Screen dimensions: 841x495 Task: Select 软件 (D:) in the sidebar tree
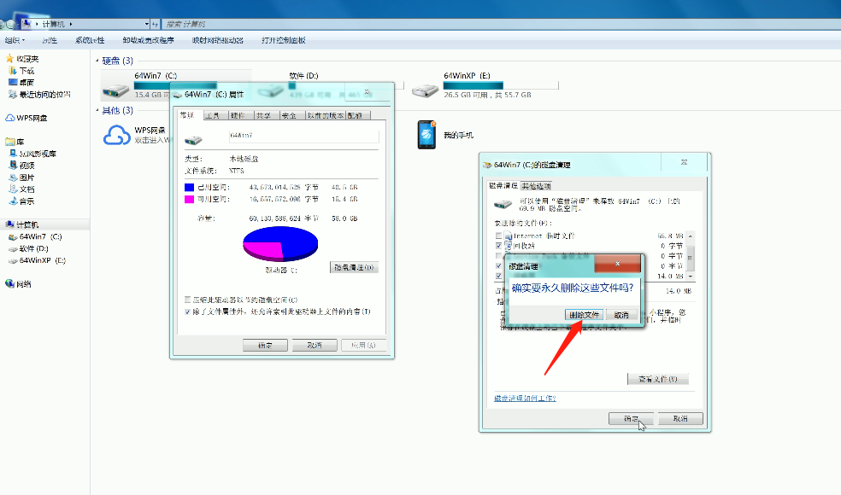pyautogui.click(x=34, y=248)
